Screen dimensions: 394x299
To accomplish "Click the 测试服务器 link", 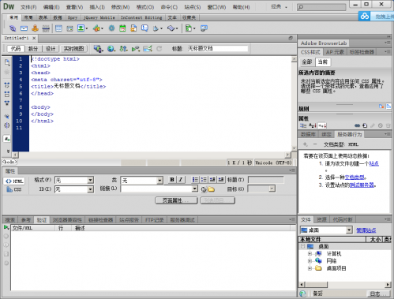I will [x=362, y=185].
